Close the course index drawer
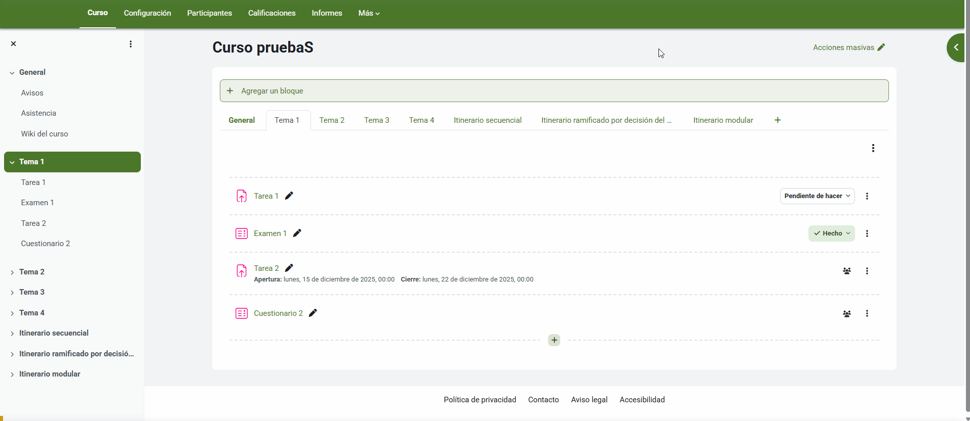 [14, 44]
